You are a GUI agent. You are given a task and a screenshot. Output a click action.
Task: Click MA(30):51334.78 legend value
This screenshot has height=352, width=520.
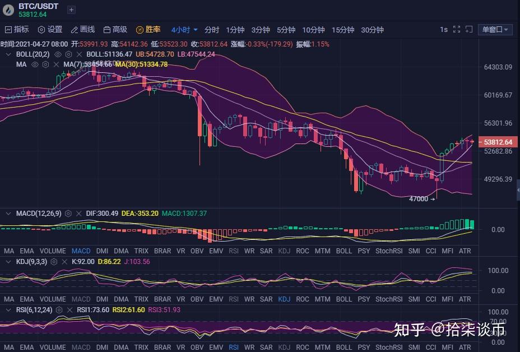pos(142,64)
